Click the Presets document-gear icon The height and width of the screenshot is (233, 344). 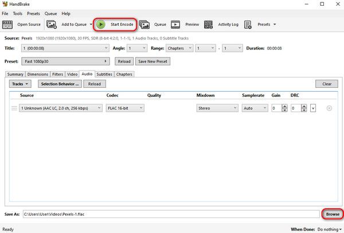(248, 25)
